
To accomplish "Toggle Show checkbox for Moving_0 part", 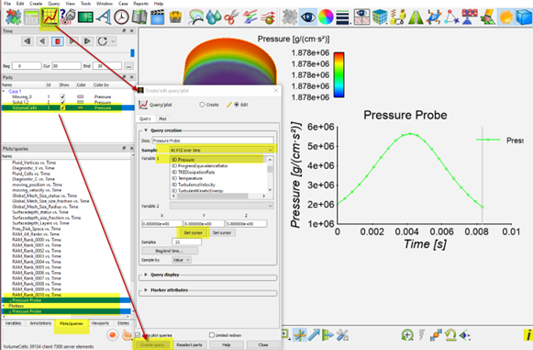I will pos(62,96).
